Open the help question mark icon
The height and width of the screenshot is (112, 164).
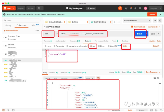tap(161, 110)
